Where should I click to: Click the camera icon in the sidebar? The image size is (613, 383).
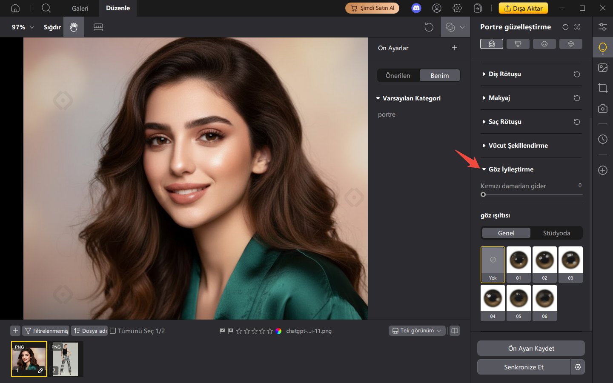602,109
